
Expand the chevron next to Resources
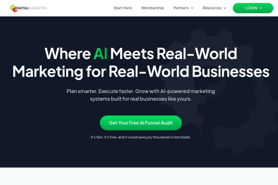[x=224, y=8]
